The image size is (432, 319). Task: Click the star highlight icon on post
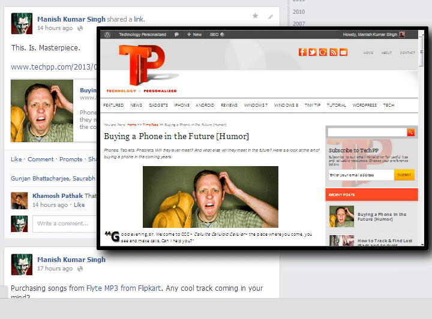(x=256, y=16)
